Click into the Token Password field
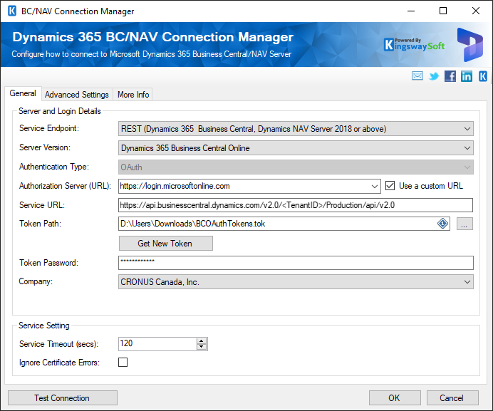This screenshot has width=493, height=411. pos(296,263)
